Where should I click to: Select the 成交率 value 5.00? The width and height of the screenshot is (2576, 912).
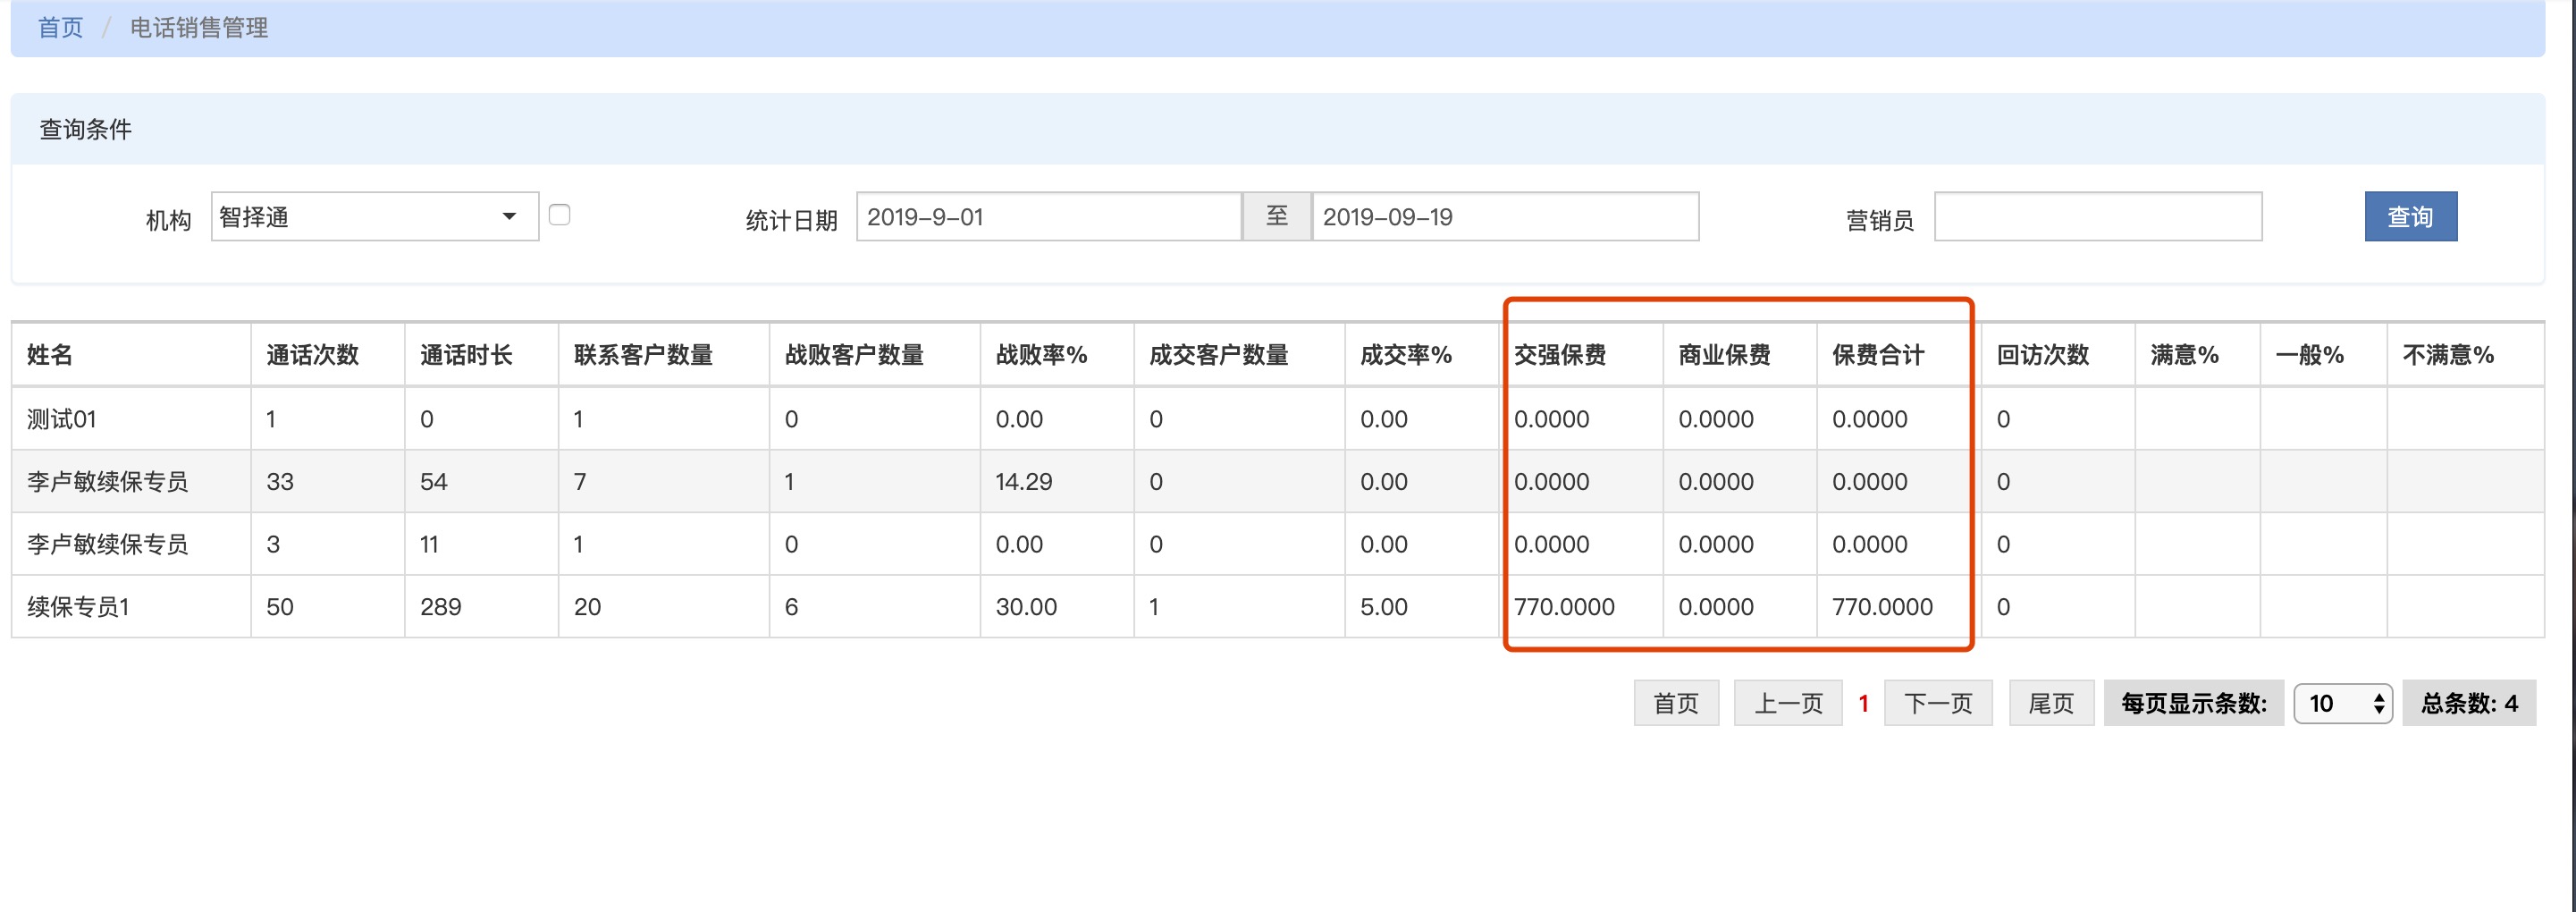(1384, 606)
